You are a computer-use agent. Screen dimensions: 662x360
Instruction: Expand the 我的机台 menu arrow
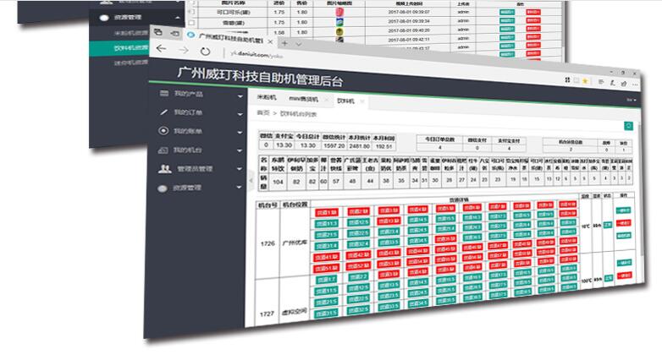240,150
